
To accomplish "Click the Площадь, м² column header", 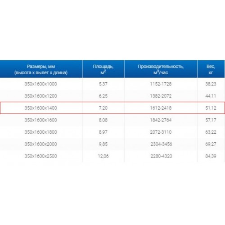I will pyautogui.click(x=103, y=69).
